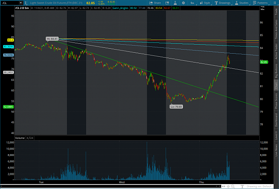Click the flask icon next to the gear
The width and height of the screenshot is (279, 189).
[175, 3]
